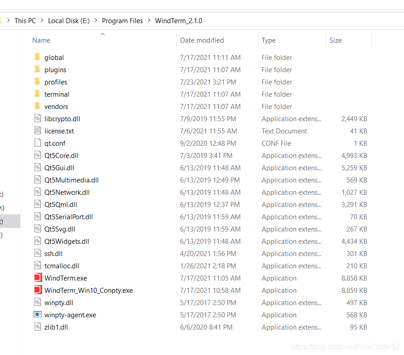Select the plugins folder name
This screenshot has height=355, width=404.
pos(55,70)
